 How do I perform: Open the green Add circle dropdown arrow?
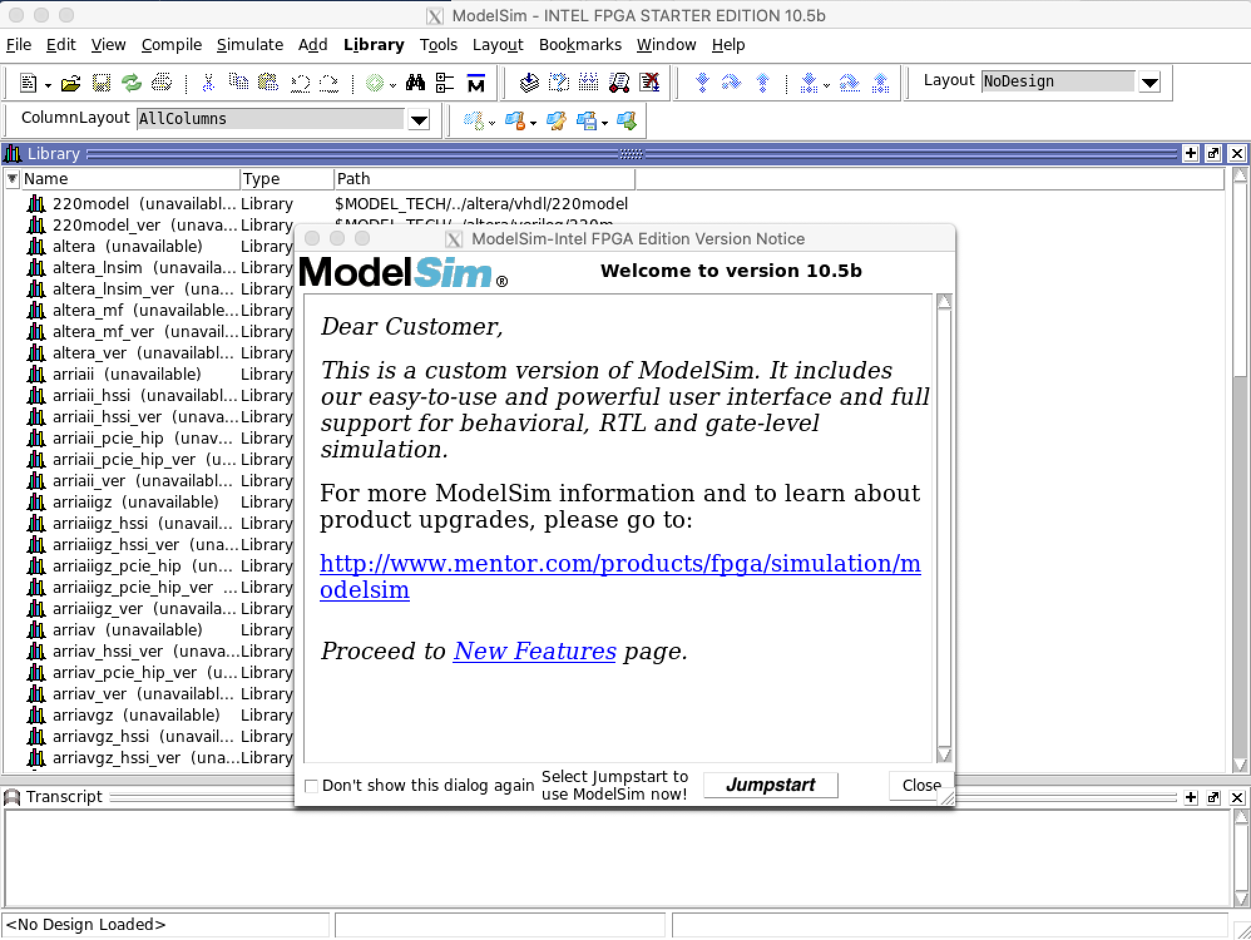pyautogui.click(x=392, y=85)
